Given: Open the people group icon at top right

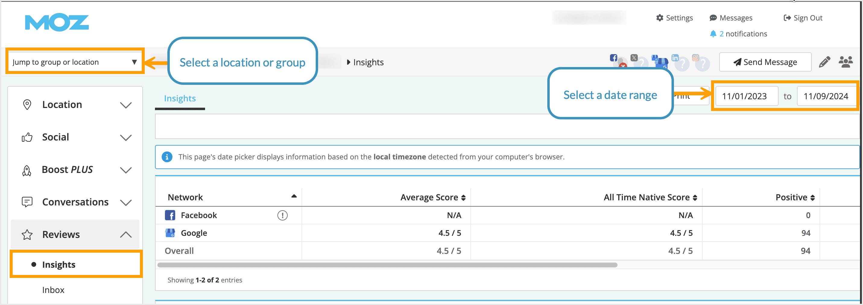Looking at the screenshot, I should tap(845, 62).
